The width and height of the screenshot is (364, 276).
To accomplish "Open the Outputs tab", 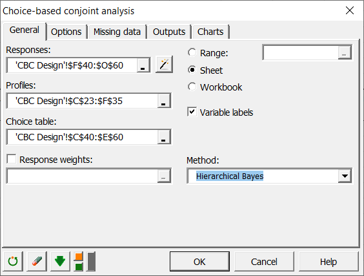I will [169, 32].
